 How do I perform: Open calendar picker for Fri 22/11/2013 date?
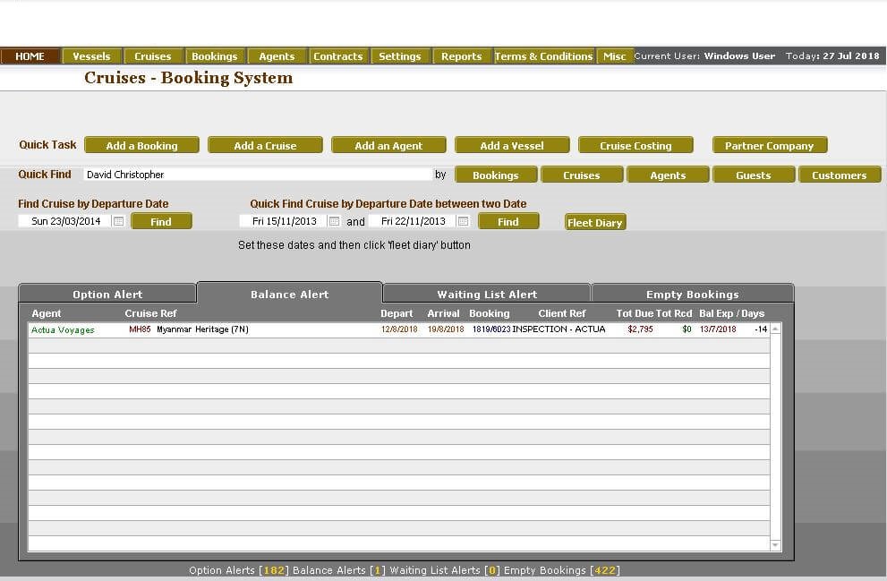tap(463, 221)
